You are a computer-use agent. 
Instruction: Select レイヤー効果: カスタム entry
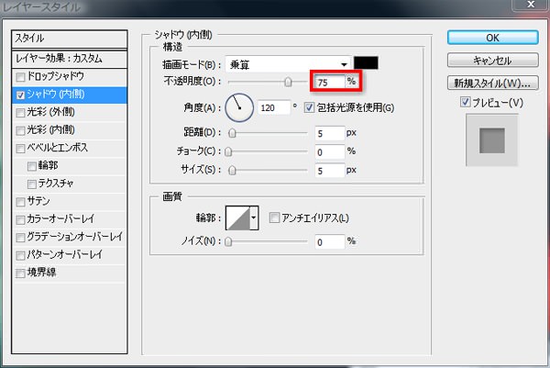coord(67,59)
